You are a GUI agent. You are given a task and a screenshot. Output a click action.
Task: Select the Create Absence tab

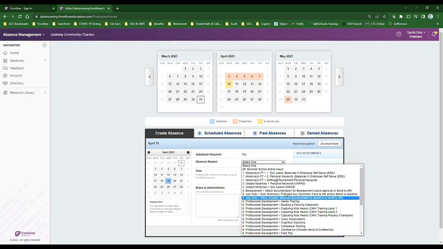169,133
